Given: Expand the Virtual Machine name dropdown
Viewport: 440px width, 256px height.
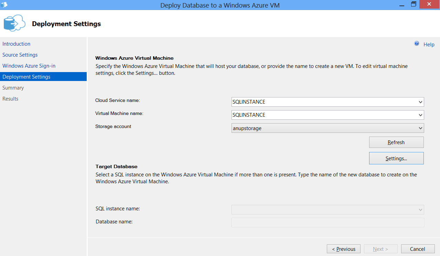Looking at the screenshot, I should coord(420,115).
